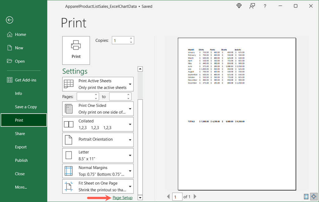Go to previous page arrow in preview
The height and width of the screenshot is (202, 319).
click(x=168, y=196)
